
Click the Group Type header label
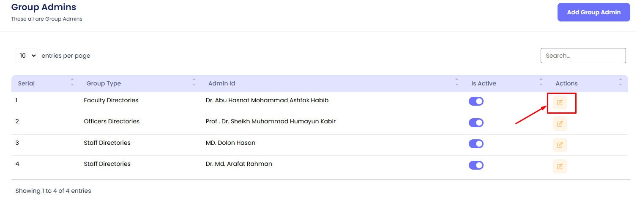104,83
